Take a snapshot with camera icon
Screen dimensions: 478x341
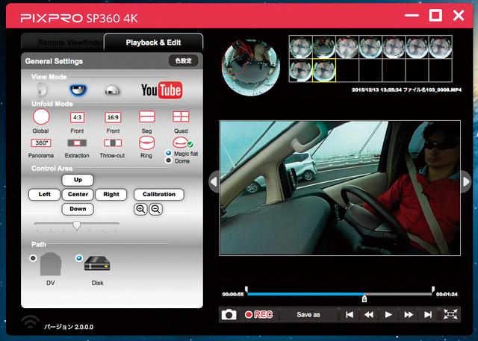(x=229, y=314)
